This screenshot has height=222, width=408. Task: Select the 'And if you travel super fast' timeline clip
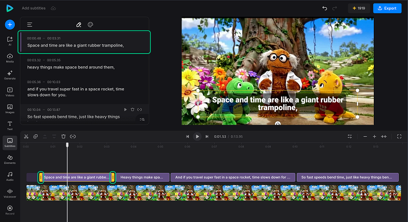click(x=233, y=177)
